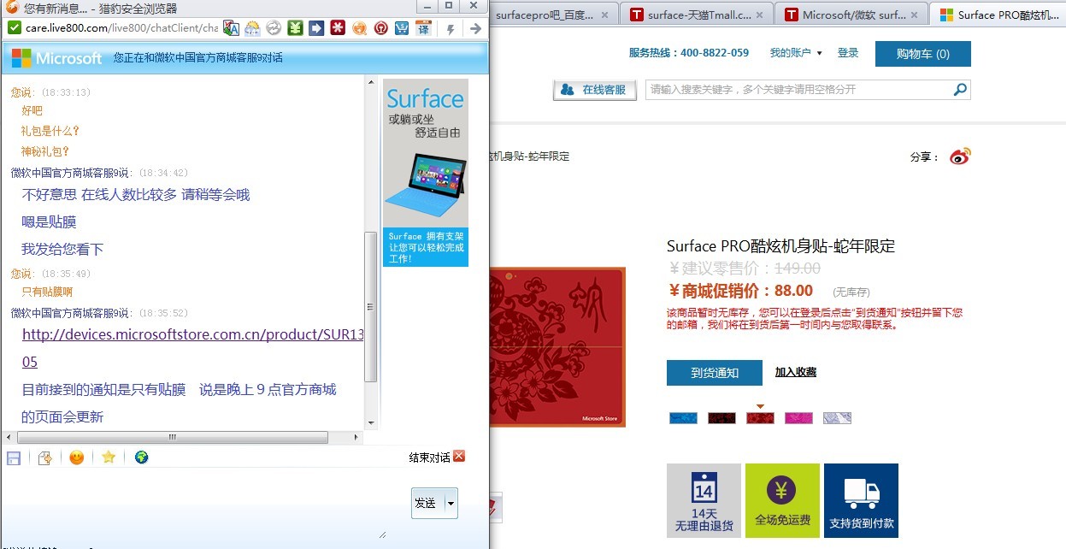The width and height of the screenshot is (1066, 549).
Task: Click the red snake-year skin product image
Action: pyautogui.click(x=557, y=347)
